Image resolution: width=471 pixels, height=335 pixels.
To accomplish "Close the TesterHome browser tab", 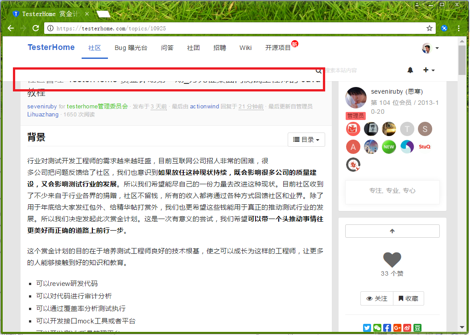I will pos(87,14).
